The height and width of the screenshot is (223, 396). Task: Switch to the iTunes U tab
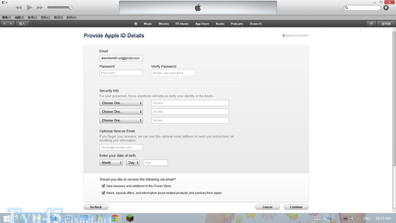coord(256,24)
